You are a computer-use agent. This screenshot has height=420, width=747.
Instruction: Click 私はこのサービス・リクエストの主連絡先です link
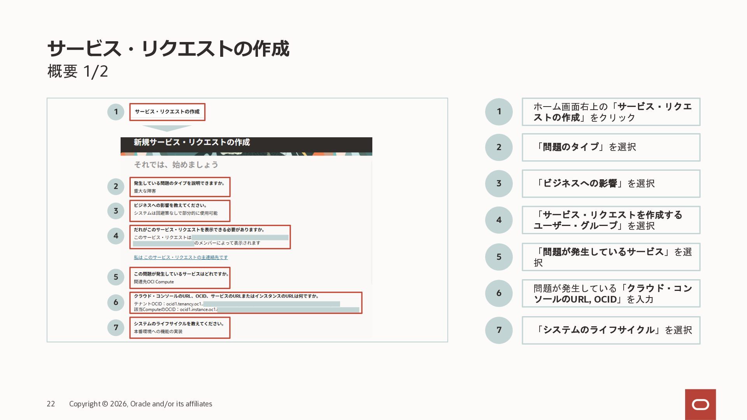pyautogui.click(x=181, y=257)
